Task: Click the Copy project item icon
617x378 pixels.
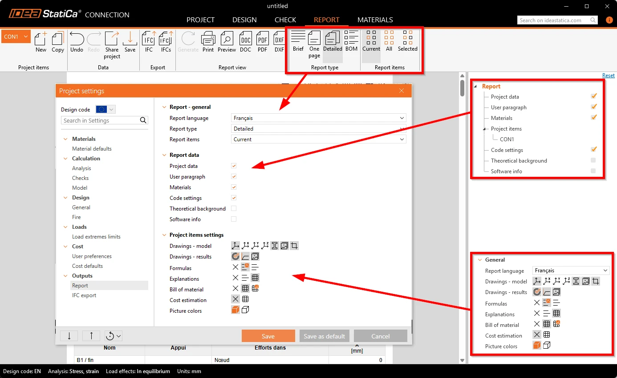Action: (x=58, y=42)
